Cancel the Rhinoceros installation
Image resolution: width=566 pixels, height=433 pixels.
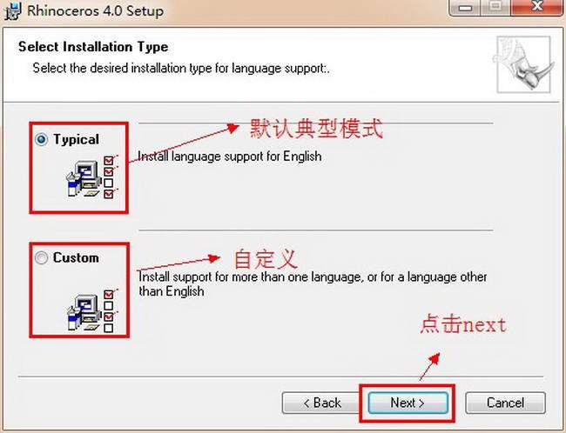(505, 403)
